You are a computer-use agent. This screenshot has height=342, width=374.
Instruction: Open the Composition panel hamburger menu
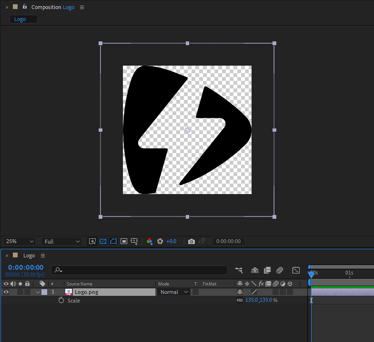click(x=82, y=8)
